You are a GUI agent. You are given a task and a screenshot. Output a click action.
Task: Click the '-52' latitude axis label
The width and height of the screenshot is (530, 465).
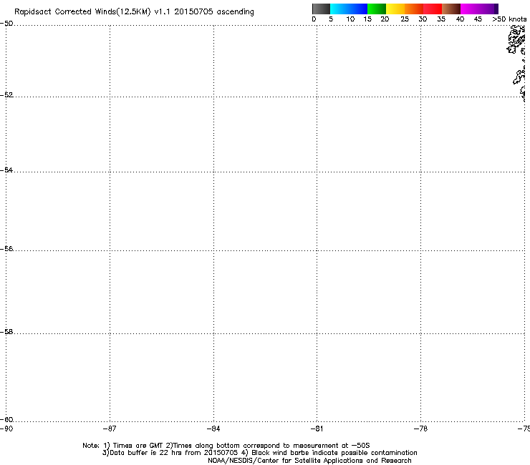point(6,95)
